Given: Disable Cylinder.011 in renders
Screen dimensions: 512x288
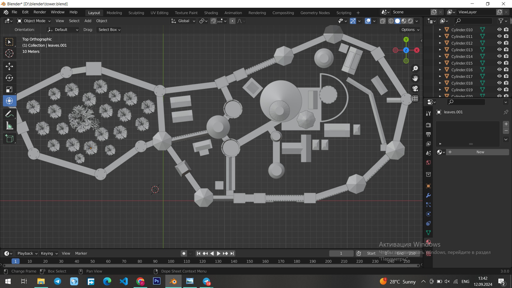Looking at the screenshot, I should [x=506, y=36].
